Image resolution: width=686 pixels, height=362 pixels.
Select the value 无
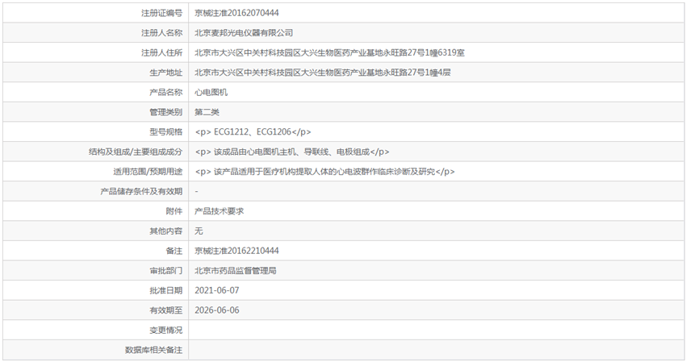199,231
